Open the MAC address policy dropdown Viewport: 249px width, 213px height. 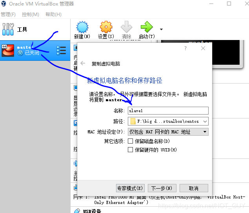[168, 132]
